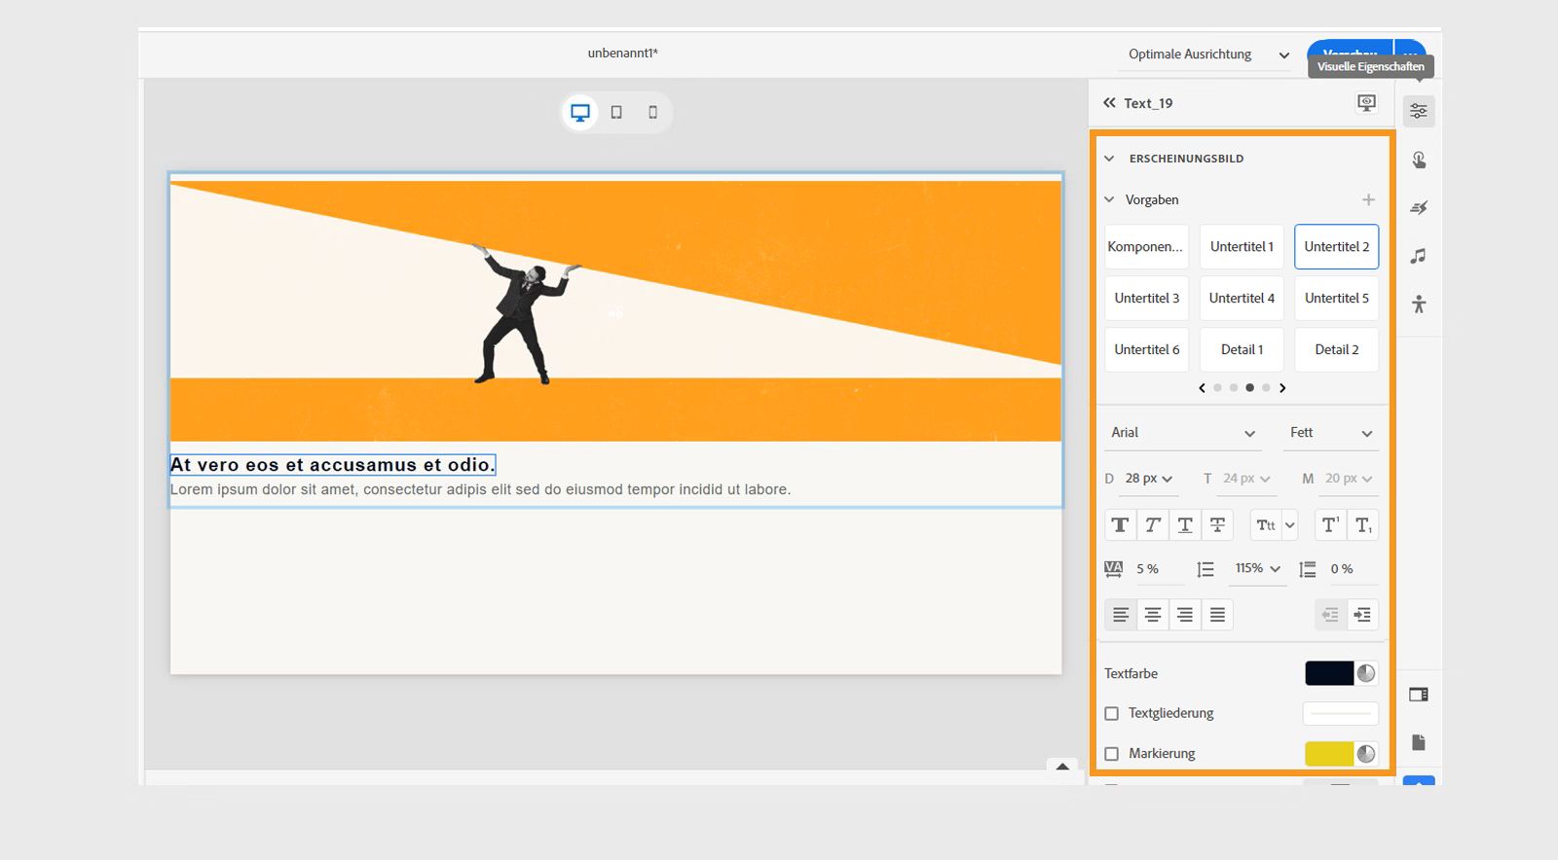Click the orange banner image of man

click(615, 311)
